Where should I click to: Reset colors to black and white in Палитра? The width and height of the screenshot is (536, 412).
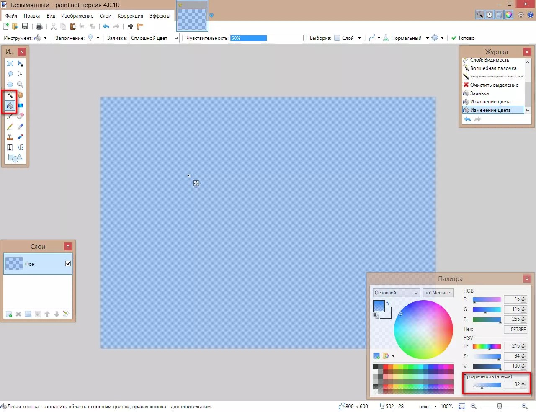(x=376, y=315)
